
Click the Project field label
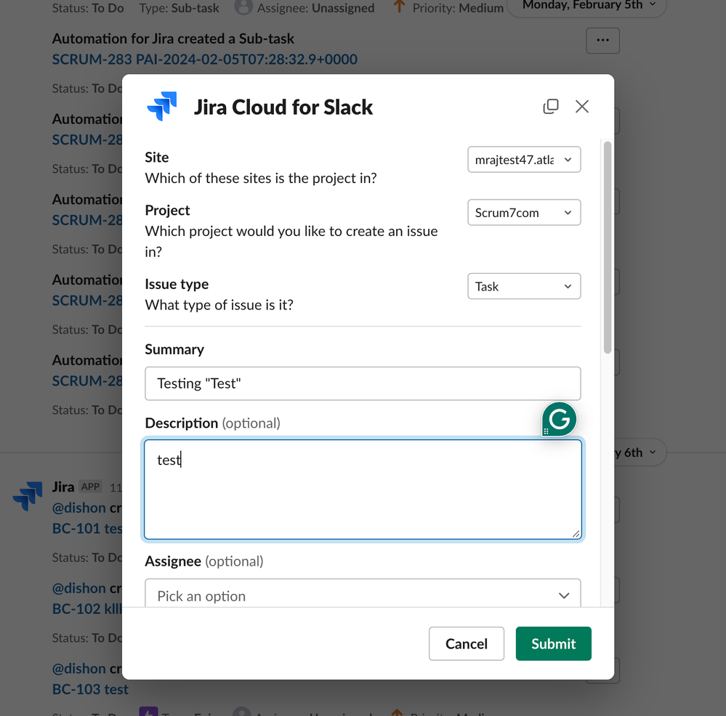167,211
